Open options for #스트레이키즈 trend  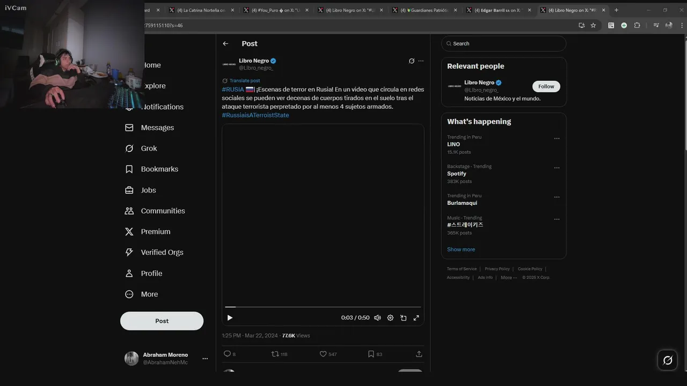click(x=557, y=219)
